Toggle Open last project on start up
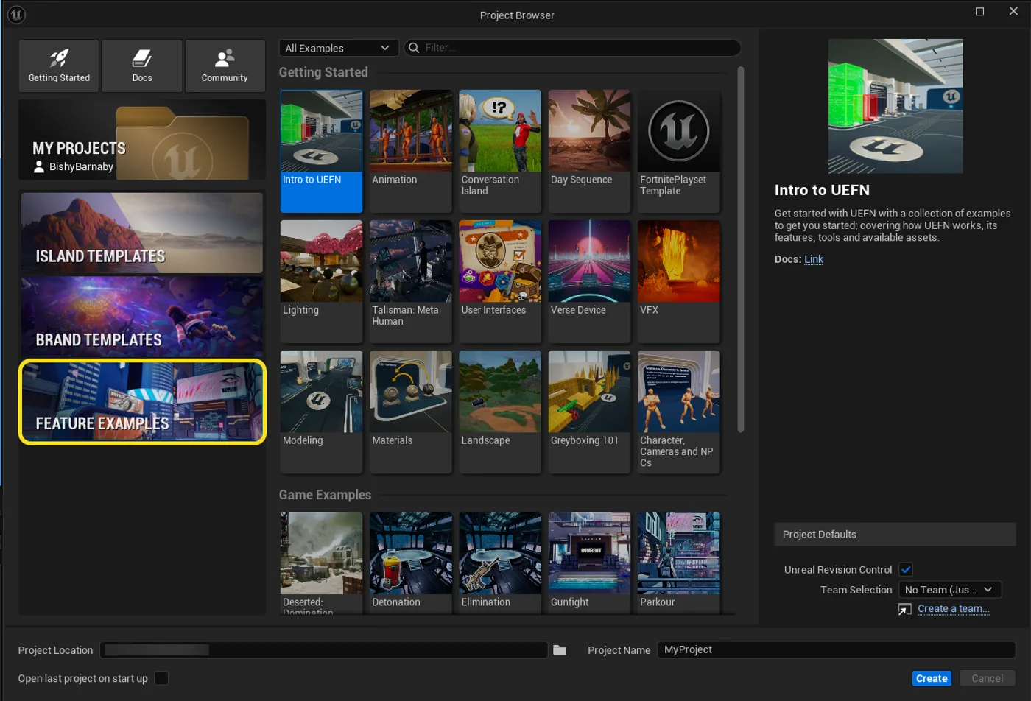This screenshot has height=701, width=1031. [161, 678]
